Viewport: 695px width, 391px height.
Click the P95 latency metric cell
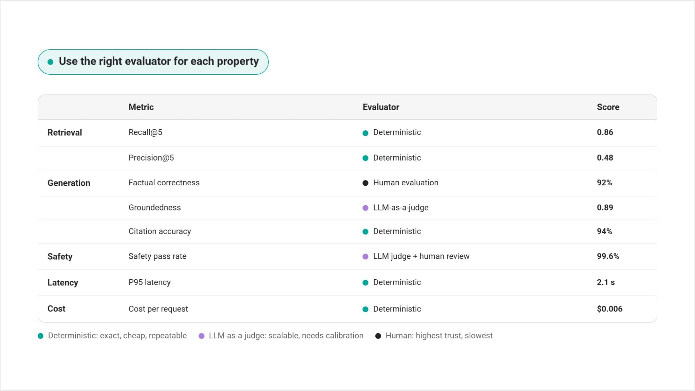pyautogui.click(x=149, y=282)
